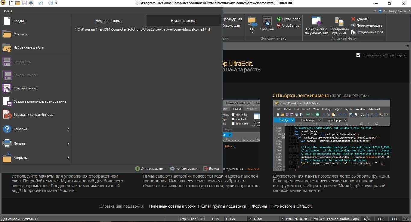The height and width of the screenshot is (222, 411).
Task: Select Возврат к сохранённому entry
Action: coord(36,115)
